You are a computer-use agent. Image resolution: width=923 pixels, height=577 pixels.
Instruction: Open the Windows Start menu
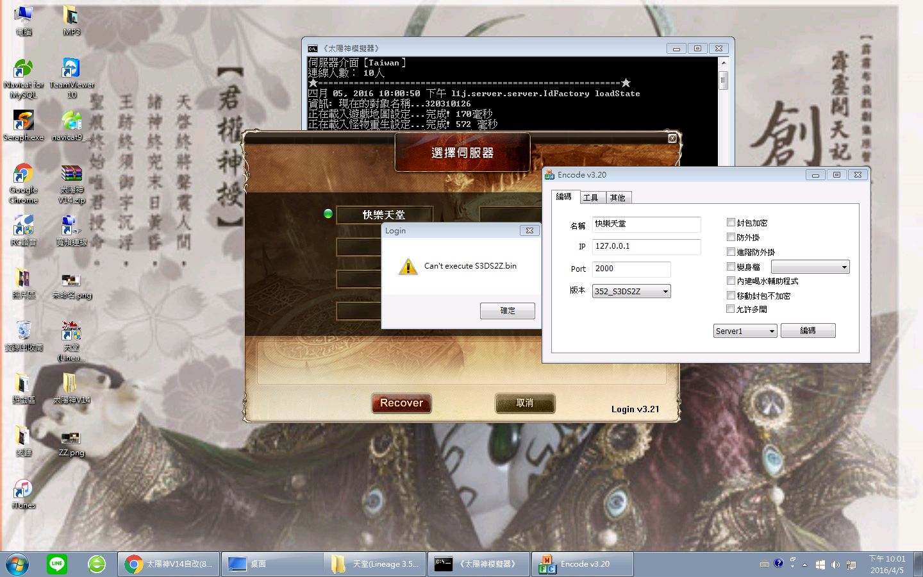[17, 564]
